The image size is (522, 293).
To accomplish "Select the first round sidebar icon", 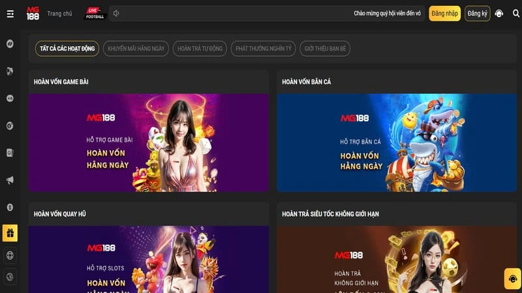I will (x=10, y=44).
